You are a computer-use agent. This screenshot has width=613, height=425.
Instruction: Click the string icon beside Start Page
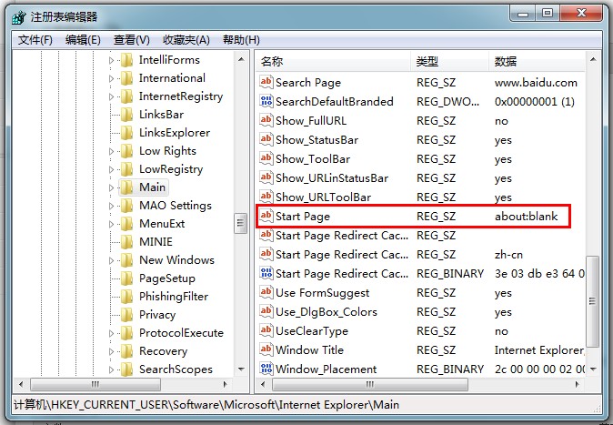click(266, 216)
